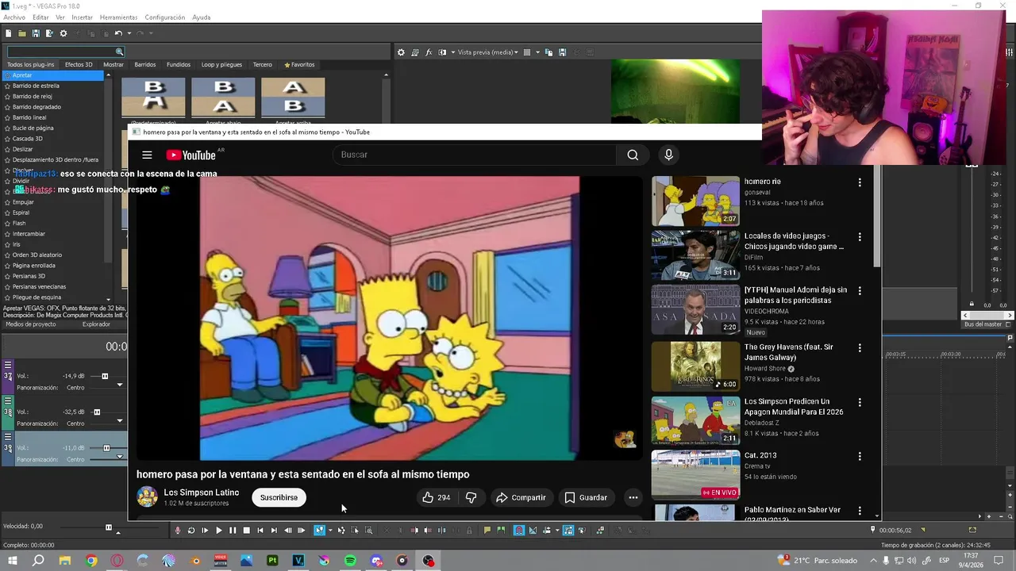1016x571 pixels.
Task: Open the Favoritos tab
Action: click(299, 64)
